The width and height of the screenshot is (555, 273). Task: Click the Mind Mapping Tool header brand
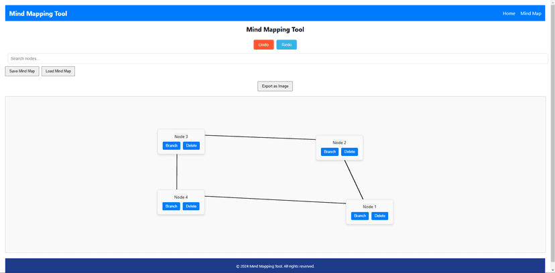point(38,14)
